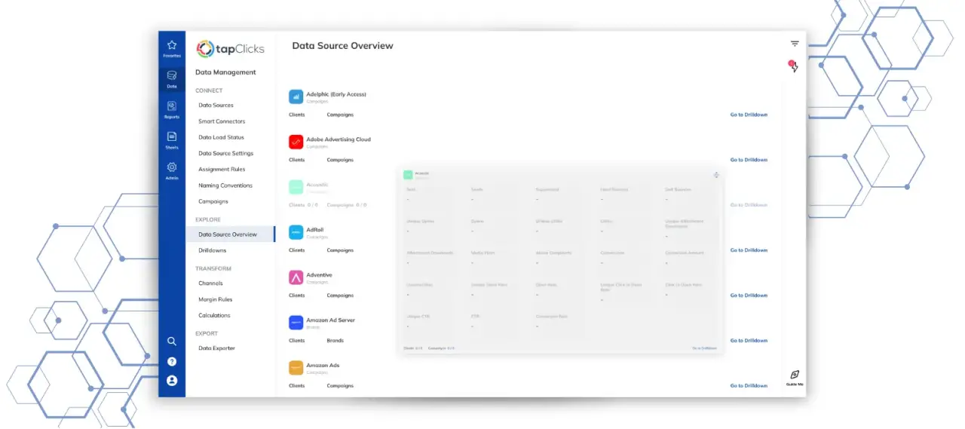Screen dimensions: 965x429
Task: Click the Adobe Advertising Cloud red icon
Action: pos(296,142)
